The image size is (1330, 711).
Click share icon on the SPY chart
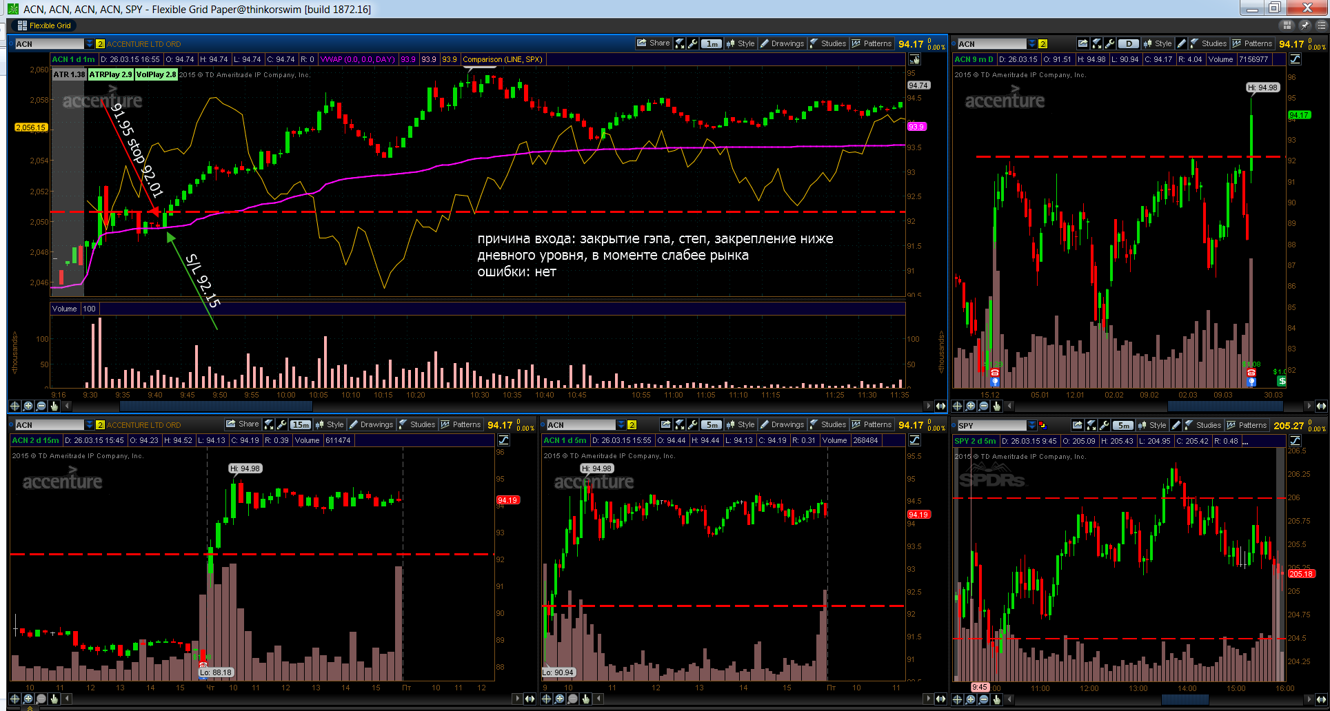point(1078,425)
